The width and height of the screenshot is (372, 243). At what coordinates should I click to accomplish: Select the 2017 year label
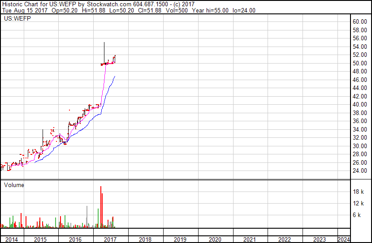[x=110, y=239]
